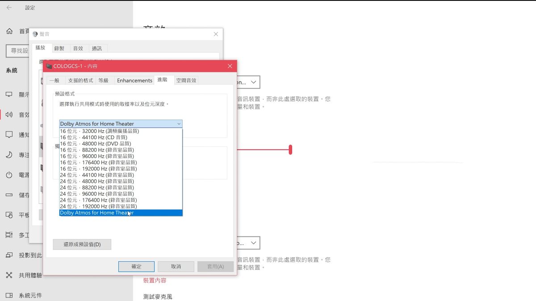Switch to the 支援的格式 tab
The height and width of the screenshot is (301, 536).
80,80
